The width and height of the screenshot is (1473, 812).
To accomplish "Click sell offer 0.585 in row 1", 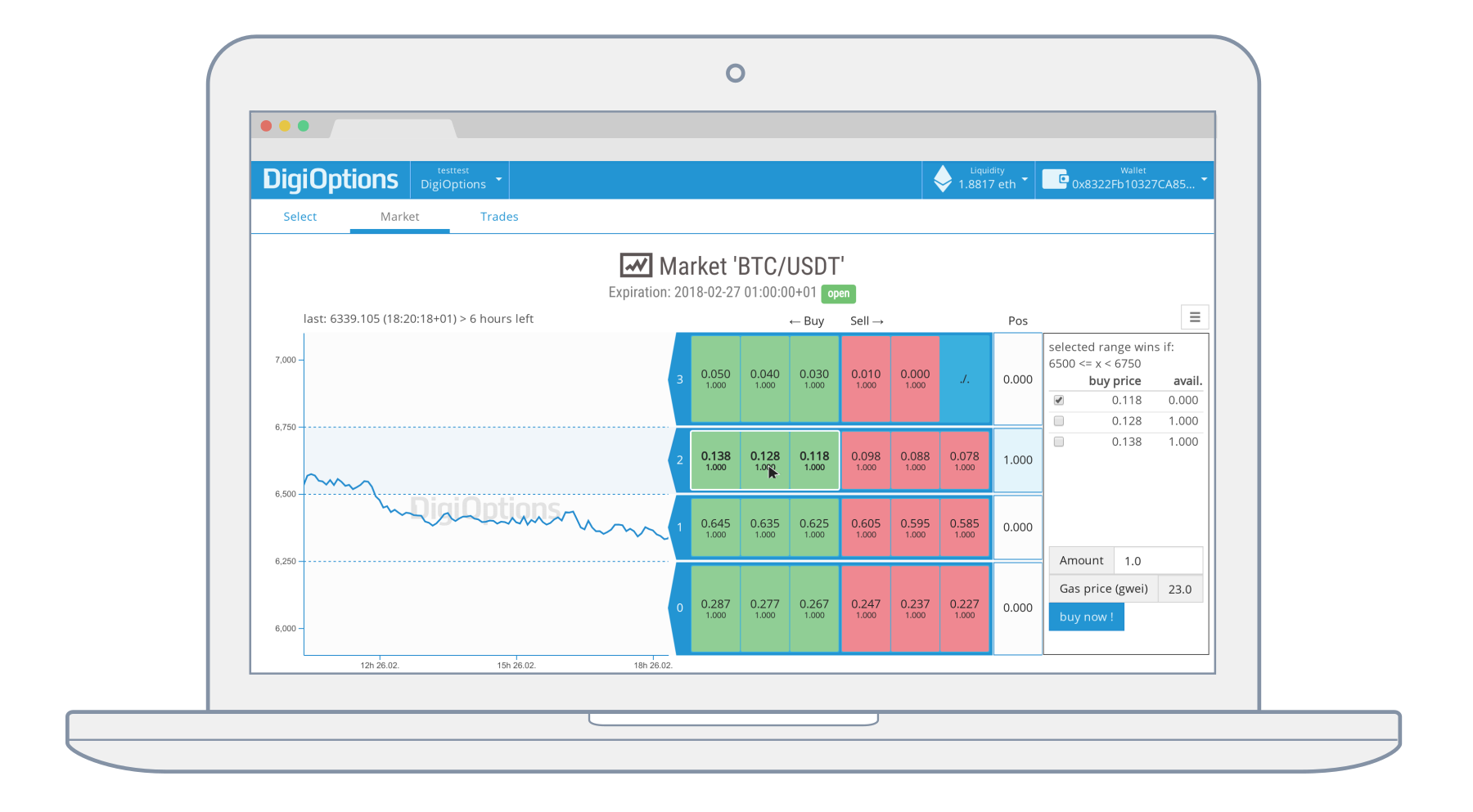I will (x=965, y=527).
